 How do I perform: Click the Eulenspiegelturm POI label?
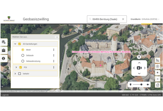tap(101, 52)
